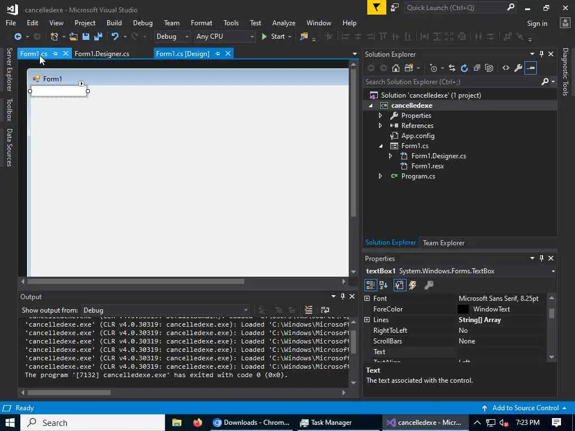
Task: Click Sync with Active Document icon
Action: 452,68
